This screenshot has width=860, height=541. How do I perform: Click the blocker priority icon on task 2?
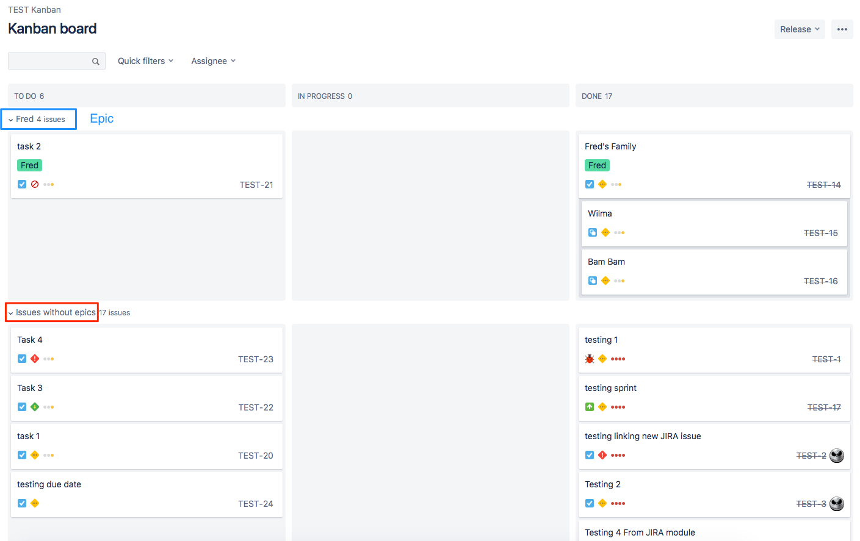(35, 184)
